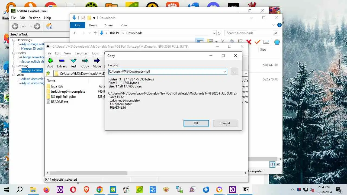Viewport: 347px width, 195px height.
Task: Collapse the 3D Settings tree node
Action: coord(14,40)
